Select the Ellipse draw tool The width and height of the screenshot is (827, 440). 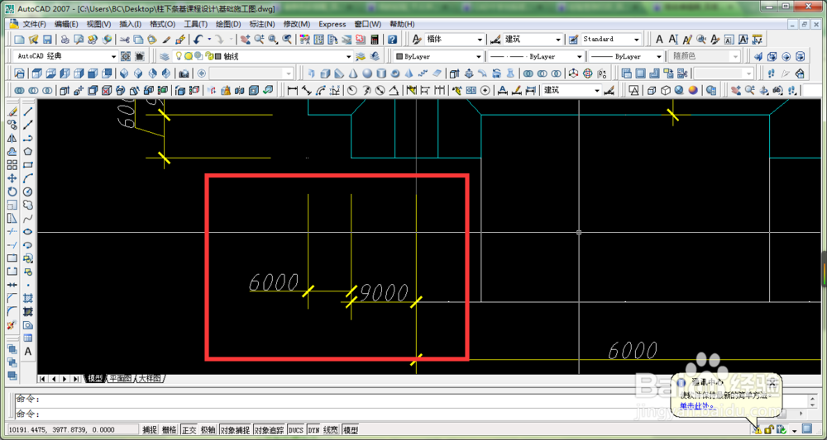[28, 232]
